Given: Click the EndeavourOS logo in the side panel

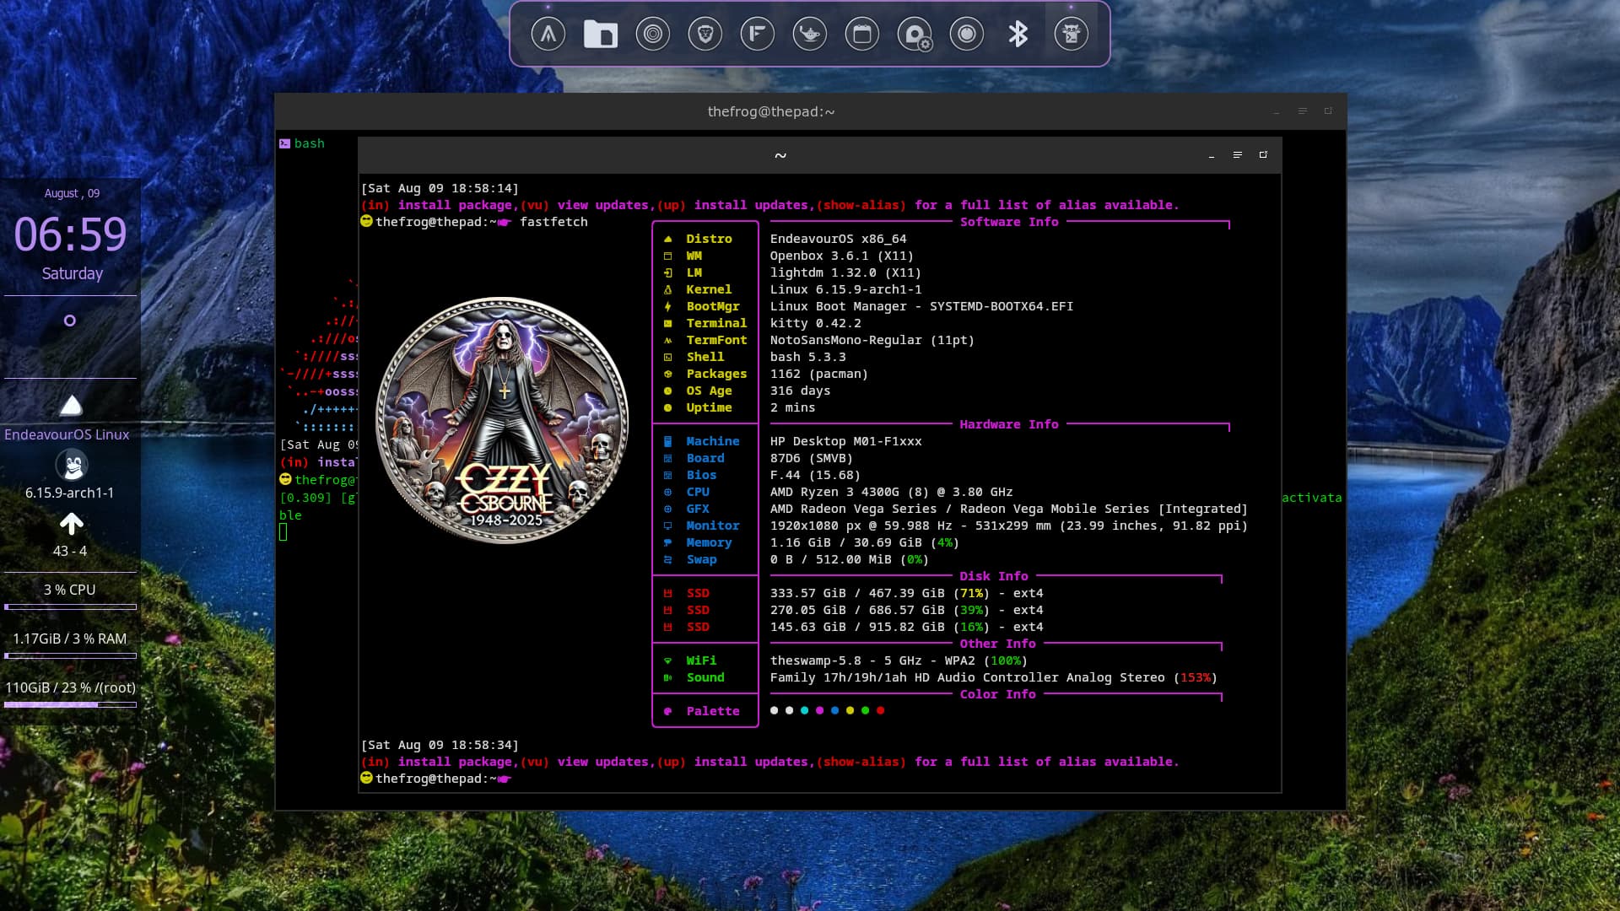Looking at the screenshot, I should tap(71, 406).
